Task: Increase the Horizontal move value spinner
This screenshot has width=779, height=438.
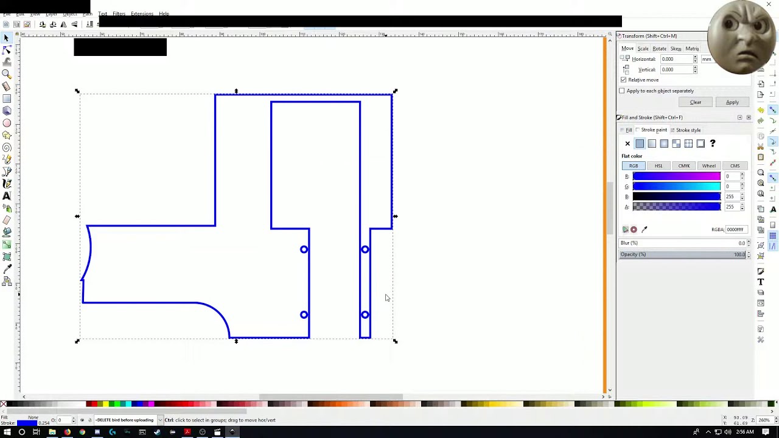Action: (695, 57)
